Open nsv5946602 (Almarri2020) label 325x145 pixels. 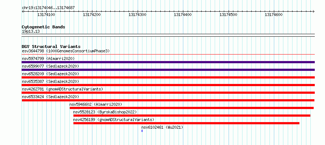click(x=96, y=104)
